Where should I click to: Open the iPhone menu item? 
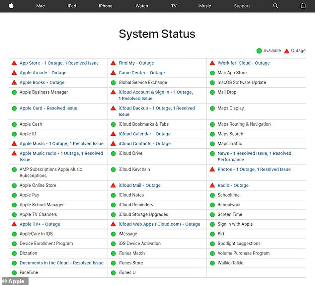pyautogui.click(x=105, y=6)
